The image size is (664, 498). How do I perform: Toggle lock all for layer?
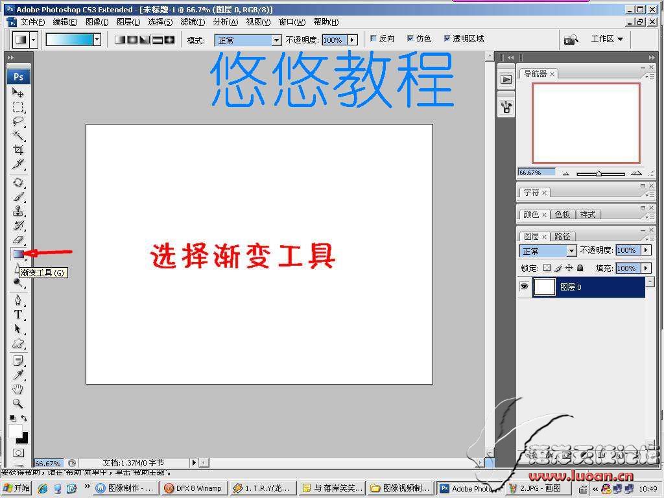coord(580,268)
